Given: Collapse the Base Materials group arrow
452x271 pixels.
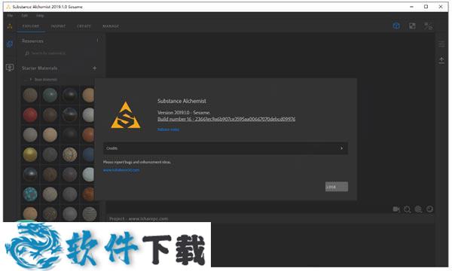Looking at the screenshot, I should pos(31,79).
